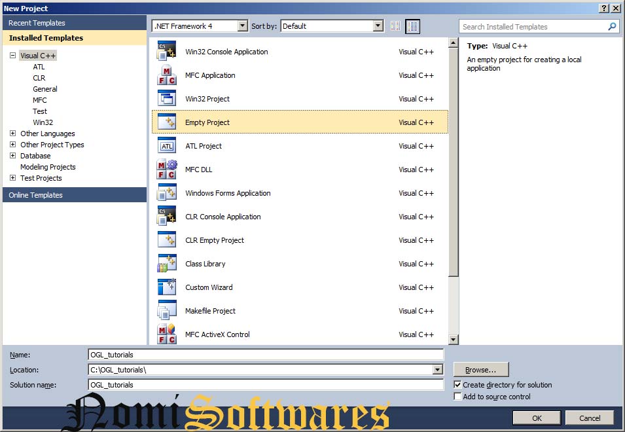
Task: Select the Visual C++ tree label
Action: click(x=38, y=56)
